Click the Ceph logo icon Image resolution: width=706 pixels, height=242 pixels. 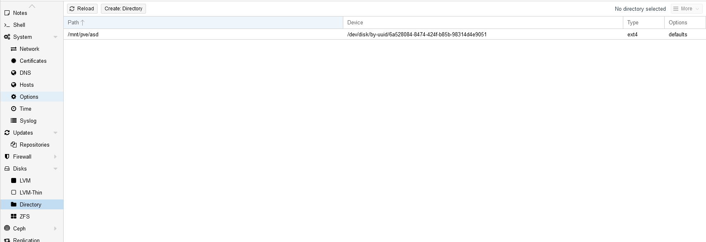coord(7,228)
